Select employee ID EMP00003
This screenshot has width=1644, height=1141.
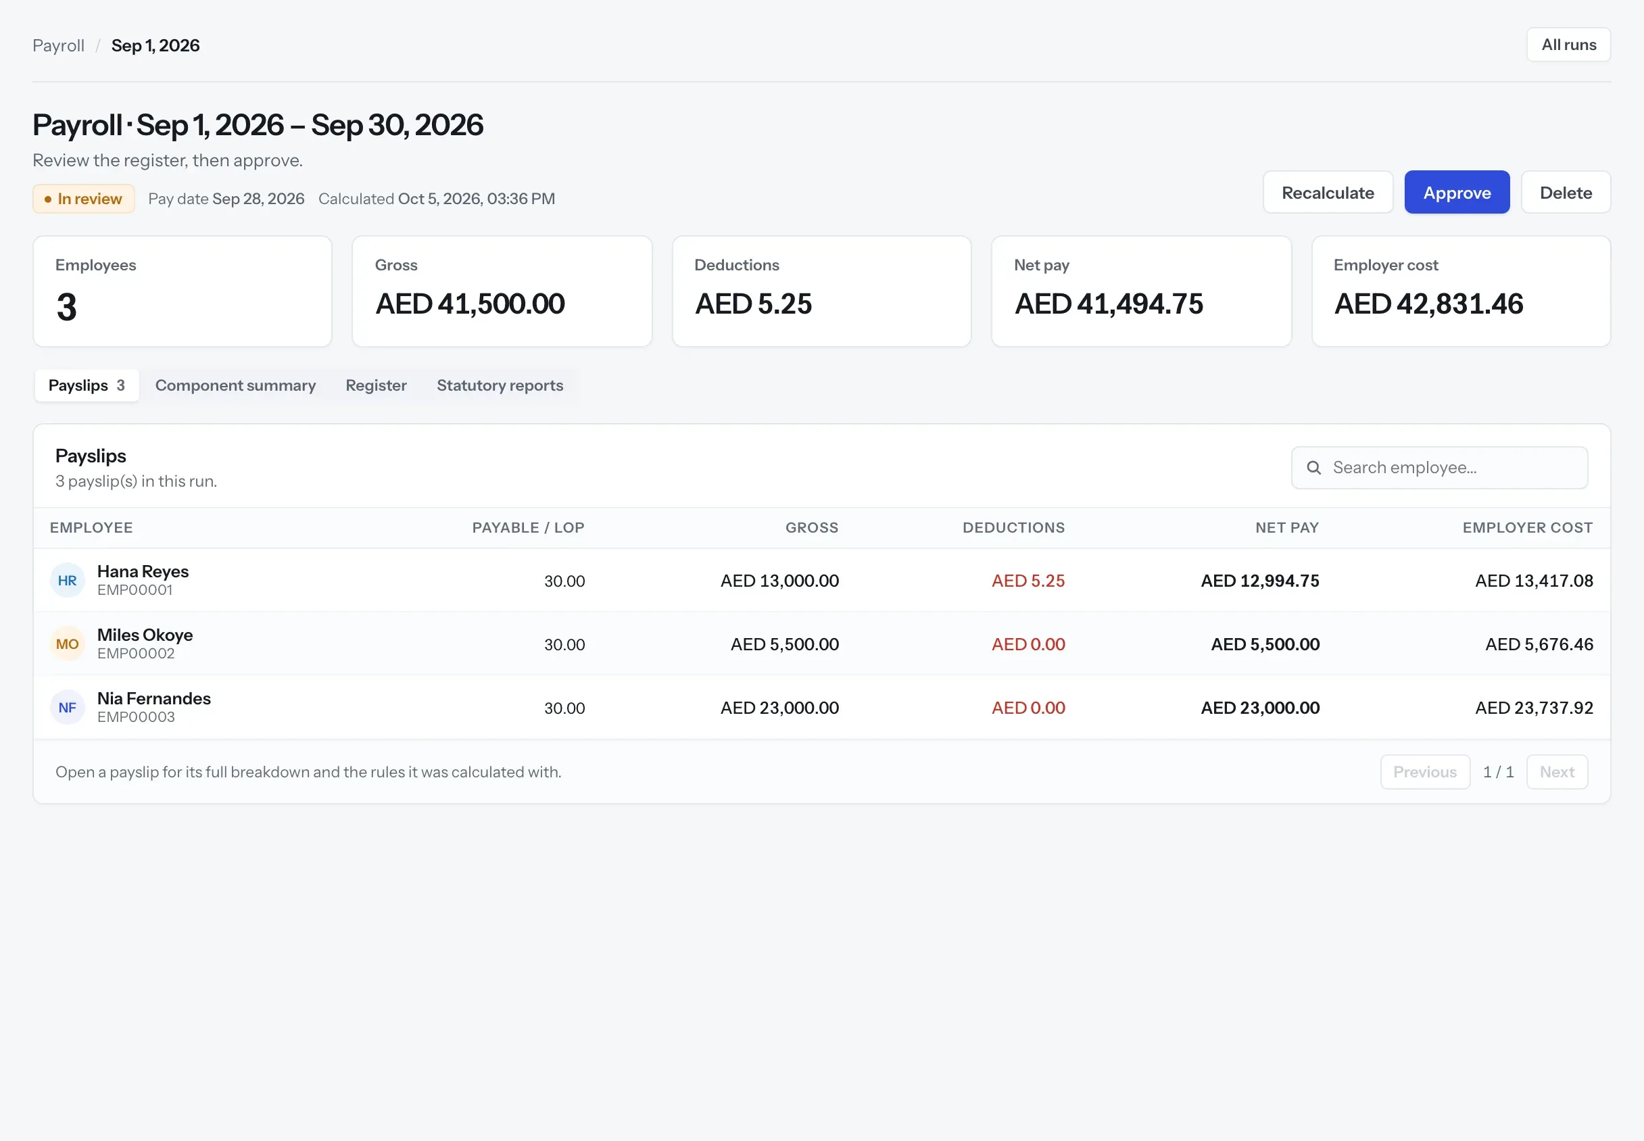[x=136, y=717]
